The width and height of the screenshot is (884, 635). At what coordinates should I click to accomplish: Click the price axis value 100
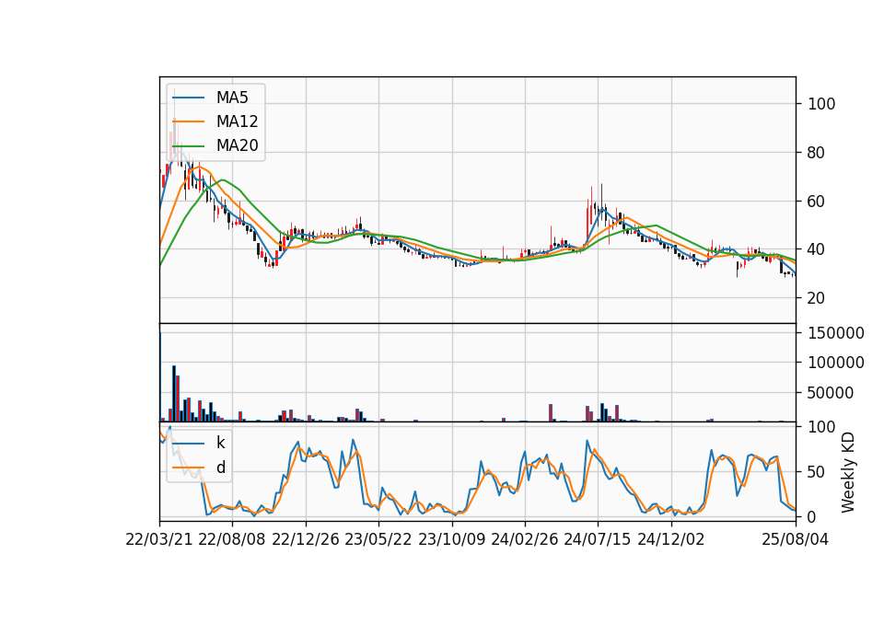[821, 104]
